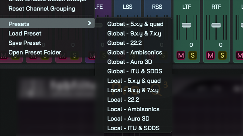Select Global - Ambisonics preset

pyautogui.click(x=134, y=52)
